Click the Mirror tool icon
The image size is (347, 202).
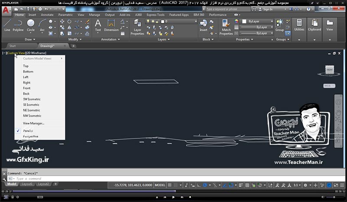69,27
